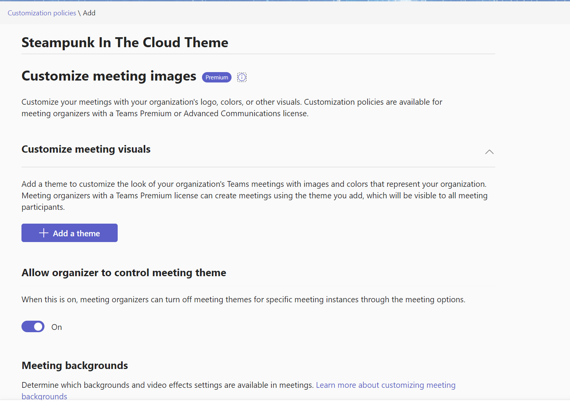Click the Premium badge
Screen dimensions: 570x402
pyautogui.click(x=217, y=77)
